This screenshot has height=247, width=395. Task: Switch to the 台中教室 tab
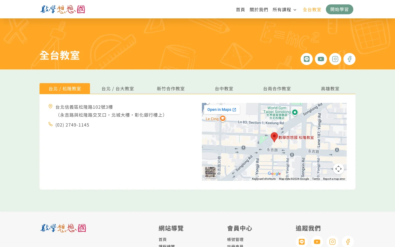(224, 88)
